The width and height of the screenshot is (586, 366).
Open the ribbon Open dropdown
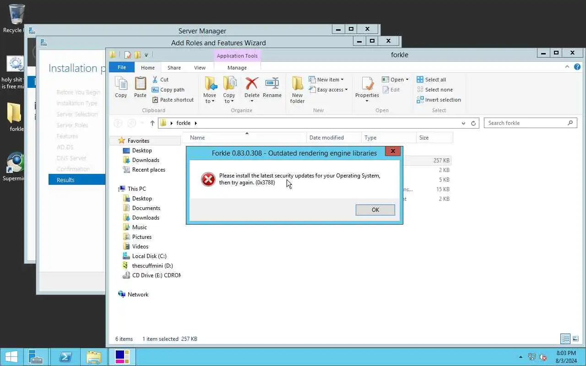[x=395, y=80]
